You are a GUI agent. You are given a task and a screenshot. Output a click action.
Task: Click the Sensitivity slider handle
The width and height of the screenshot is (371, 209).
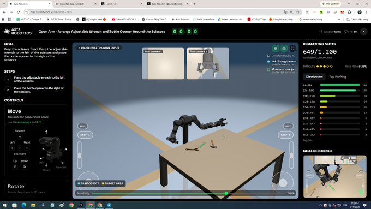click(226, 193)
